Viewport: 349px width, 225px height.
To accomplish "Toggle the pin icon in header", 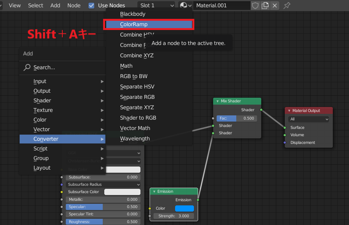I will coord(287,5).
